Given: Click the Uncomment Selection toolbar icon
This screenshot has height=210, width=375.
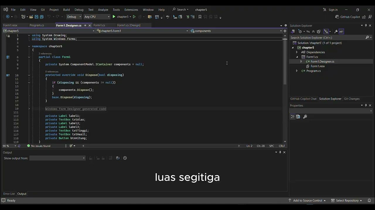Looking at the screenshot, I should [x=192, y=17].
